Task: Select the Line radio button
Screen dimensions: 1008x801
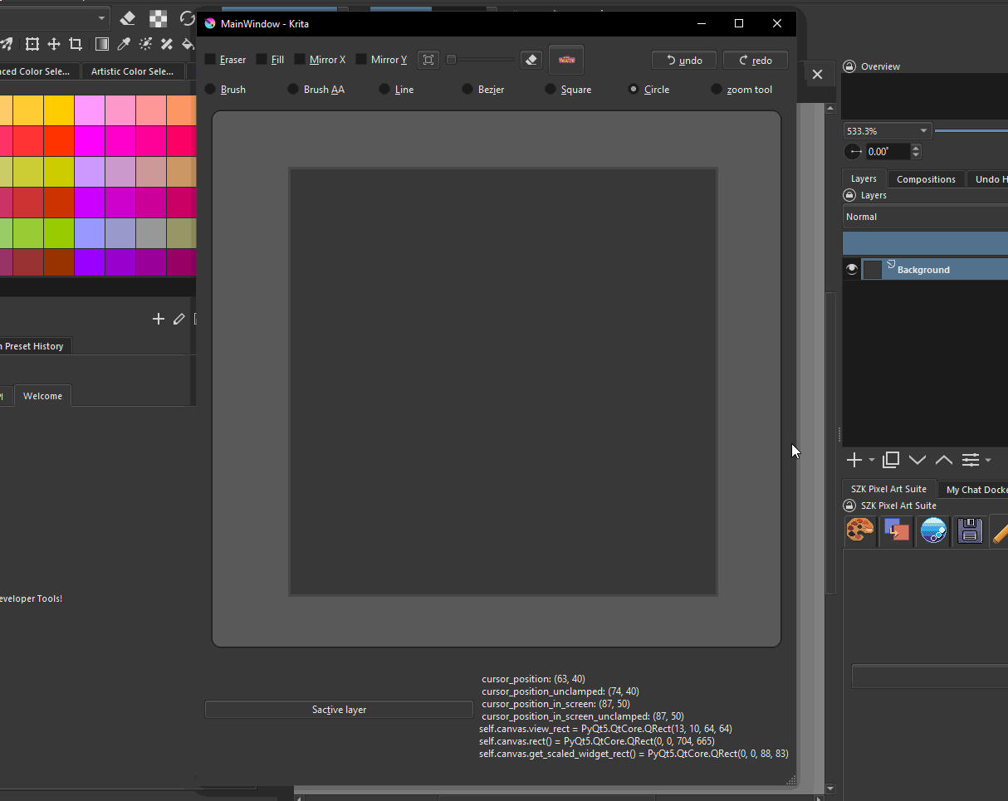Action: tap(396, 90)
